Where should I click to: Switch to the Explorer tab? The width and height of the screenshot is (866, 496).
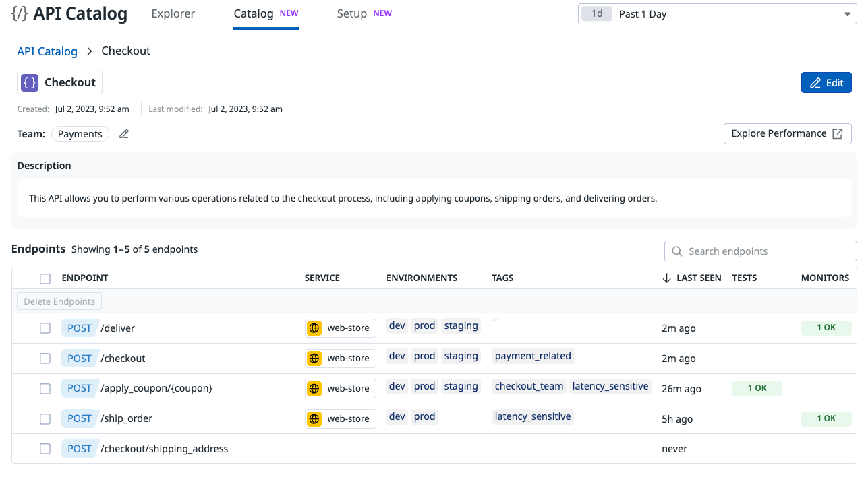(173, 13)
